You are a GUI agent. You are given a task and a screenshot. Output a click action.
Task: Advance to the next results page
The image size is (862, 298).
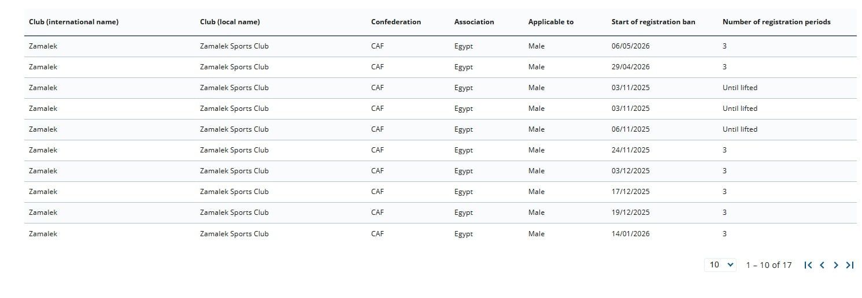(x=836, y=265)
